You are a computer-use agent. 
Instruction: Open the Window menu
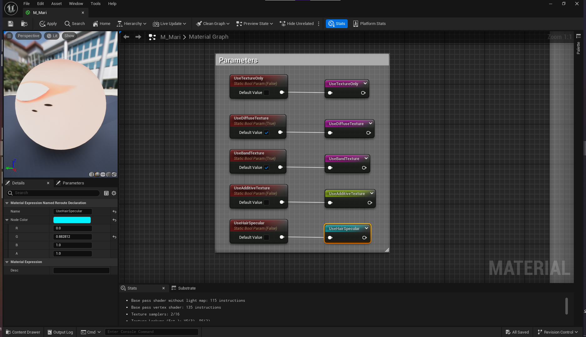(76, 4)
